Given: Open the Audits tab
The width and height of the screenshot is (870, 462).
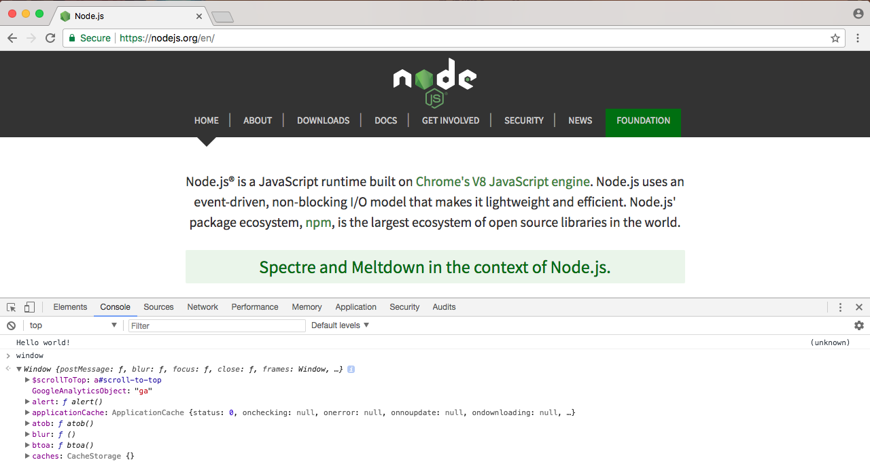Looking at the screenshot, I should pos(444,307).
